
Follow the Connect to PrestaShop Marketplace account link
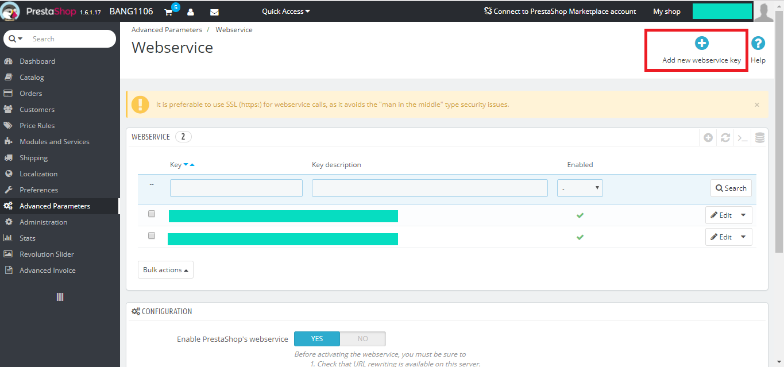point(560,11)
